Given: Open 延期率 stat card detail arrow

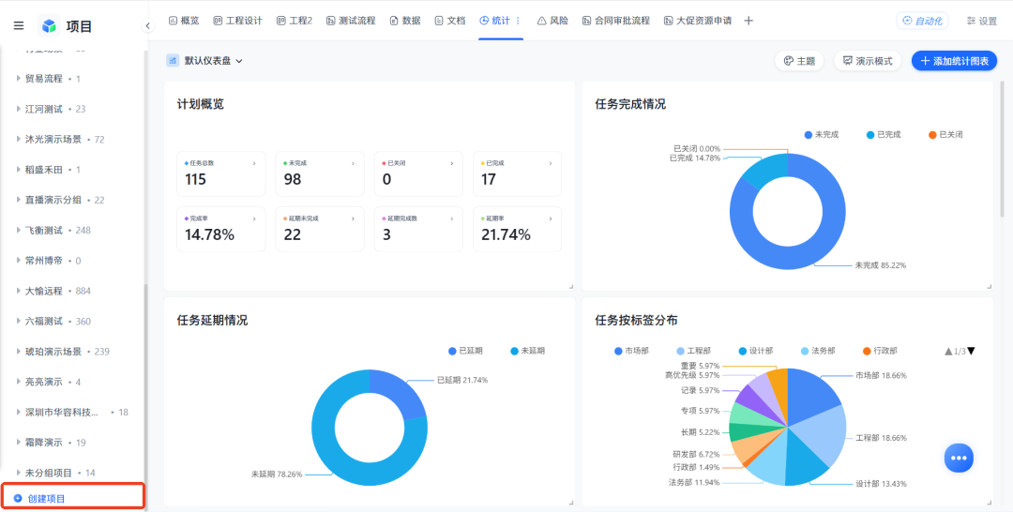Looking at the screenshot, I should [x=551, y=218].
